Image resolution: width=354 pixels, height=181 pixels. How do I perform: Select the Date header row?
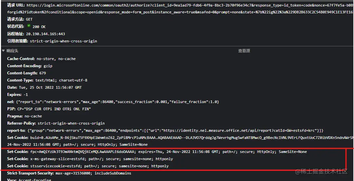point(45,87)
